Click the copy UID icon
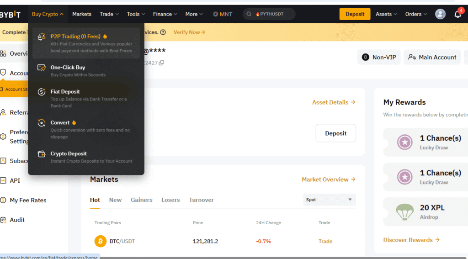This screenshot has width=468, height=259. point(161,63)
